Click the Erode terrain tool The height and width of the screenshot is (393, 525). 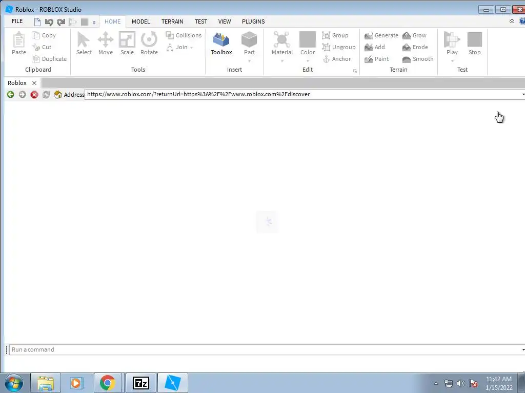[415, 47]
